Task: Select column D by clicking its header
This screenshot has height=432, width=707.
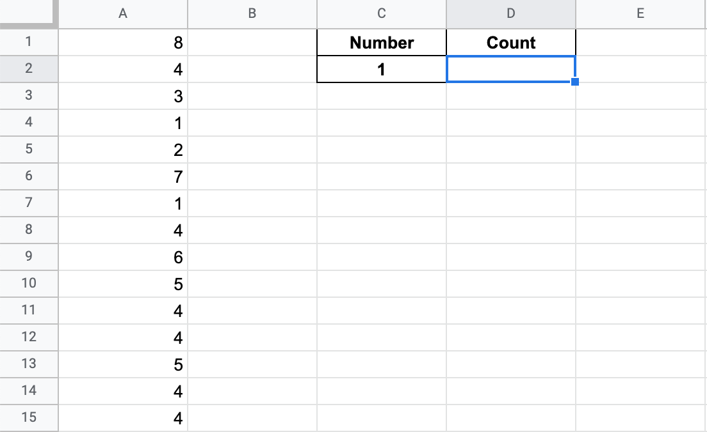Action: (x=510, y=13)
